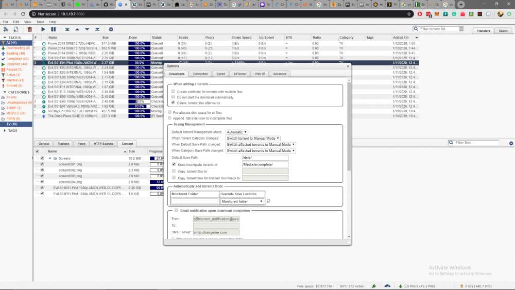Click the Add torrent file icon

click(16, 29)
